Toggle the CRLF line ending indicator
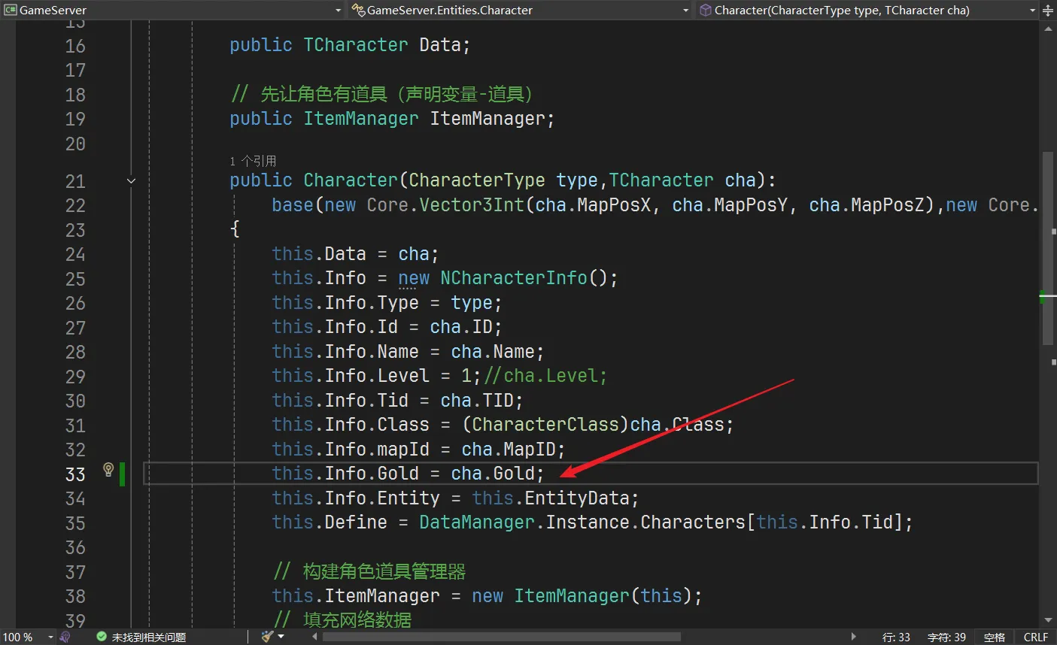This screenshot has height=645, width=1057. [1035, 637]
